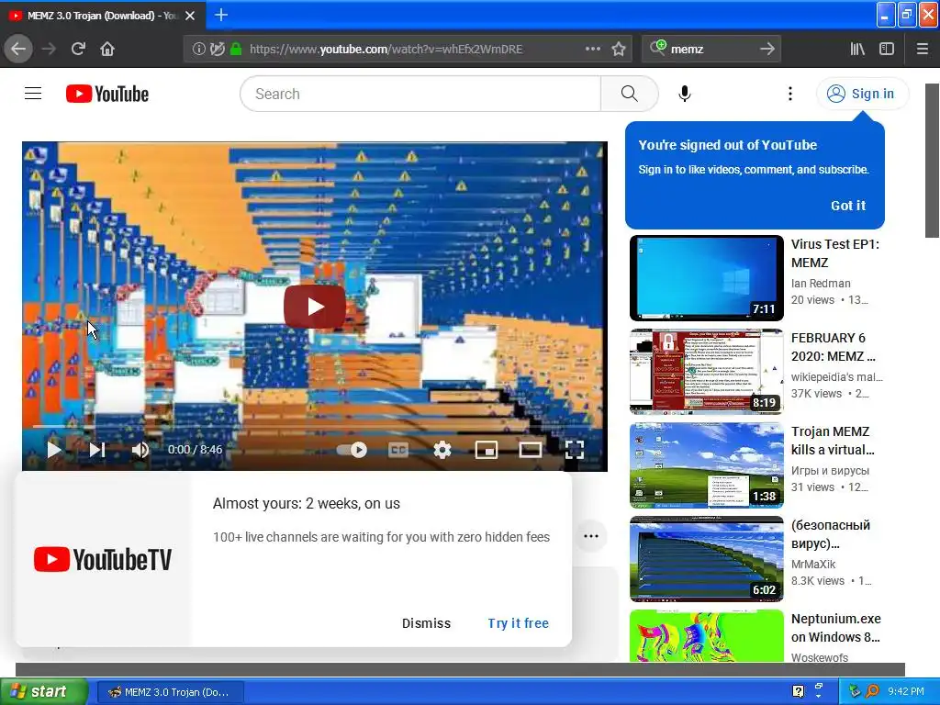Open the Trojan MEMZ kills a virtual thumbnail
Screen dimensions: 940x705
pyautogui.click(x=707, y=465)
